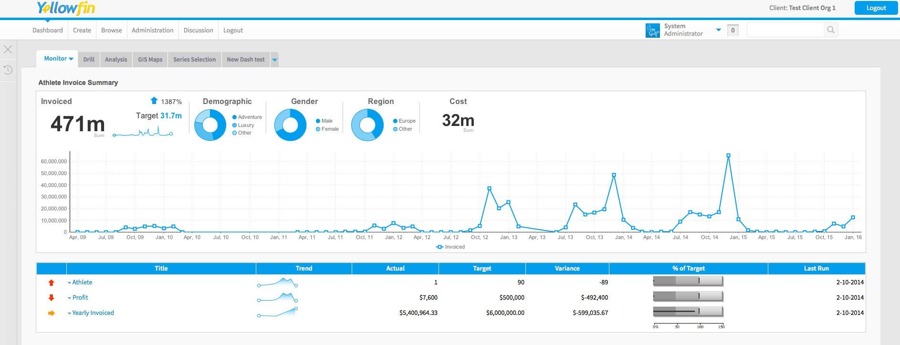Sort by the Last Run column header
The image size is (900, 345).
click(x=816, y=269)
